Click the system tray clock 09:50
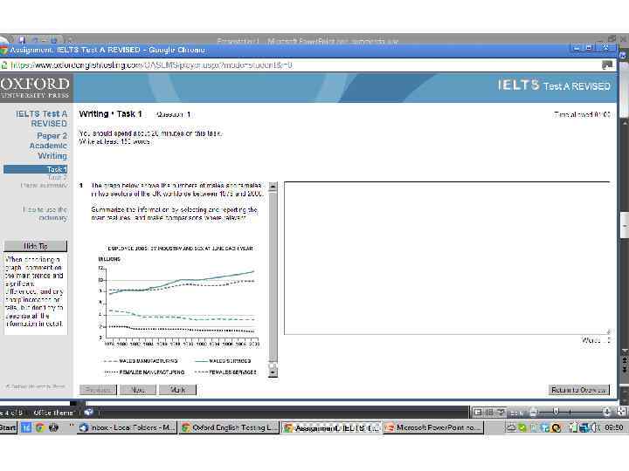The width and height of the screenshot is (629, 471). (x=614, y=427)
